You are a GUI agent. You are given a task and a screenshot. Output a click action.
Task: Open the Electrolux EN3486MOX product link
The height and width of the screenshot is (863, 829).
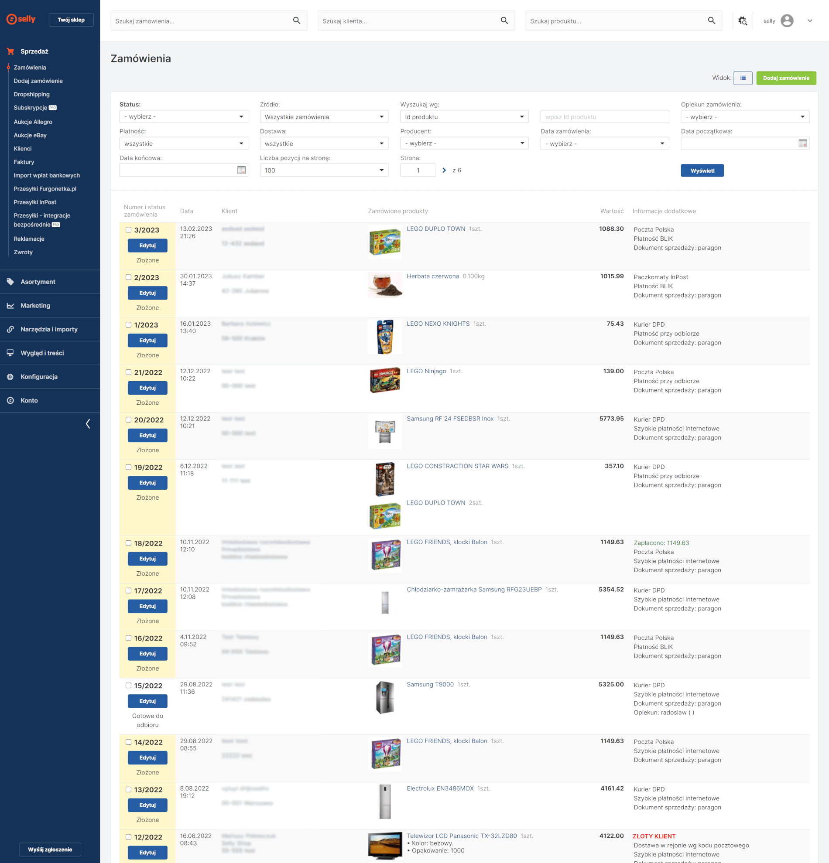click(x=440, y=788)
